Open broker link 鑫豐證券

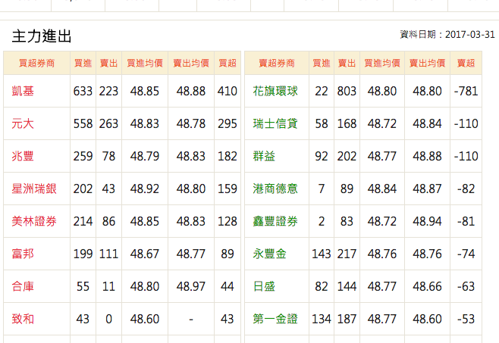click(x=275, y=221)
